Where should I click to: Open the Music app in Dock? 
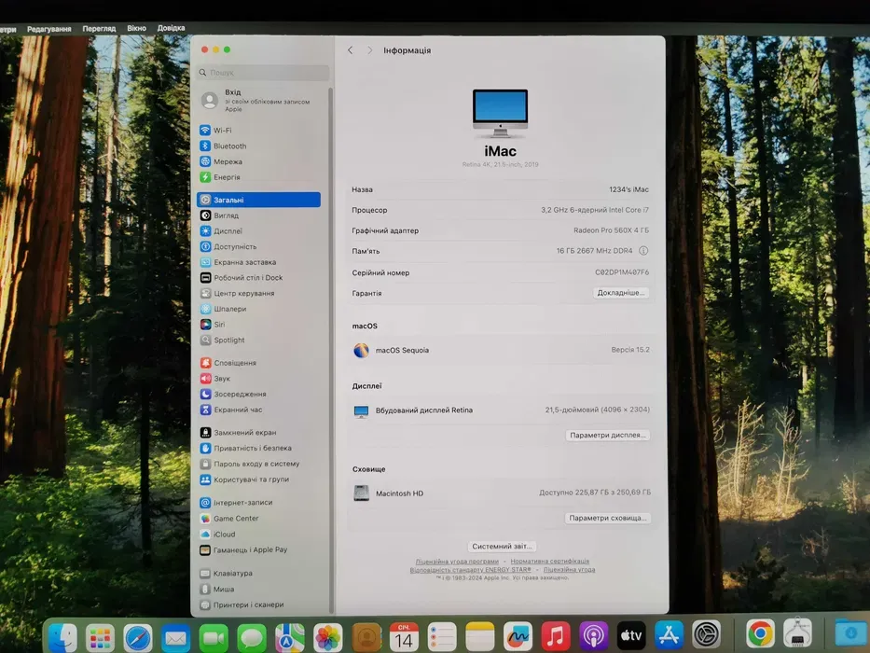556,636
